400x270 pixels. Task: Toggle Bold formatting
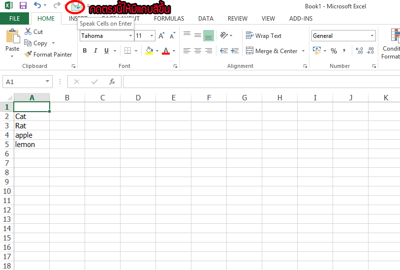85,51
